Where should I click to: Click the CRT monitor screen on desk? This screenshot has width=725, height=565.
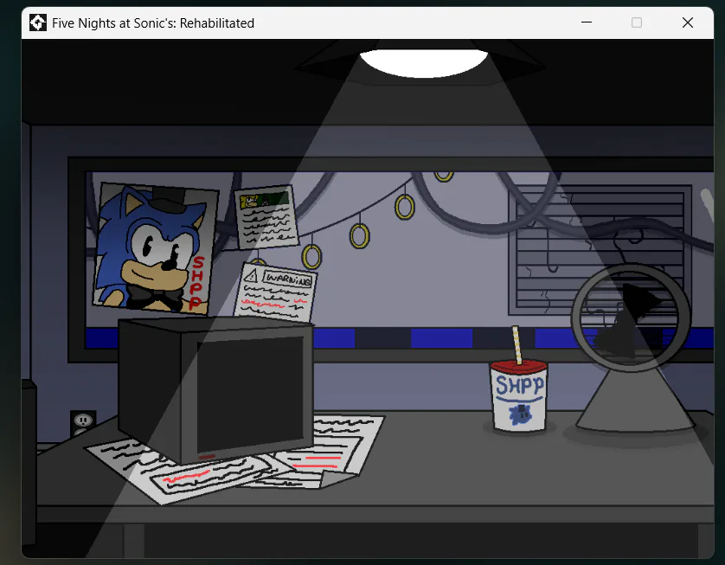[x=250, y=394]
